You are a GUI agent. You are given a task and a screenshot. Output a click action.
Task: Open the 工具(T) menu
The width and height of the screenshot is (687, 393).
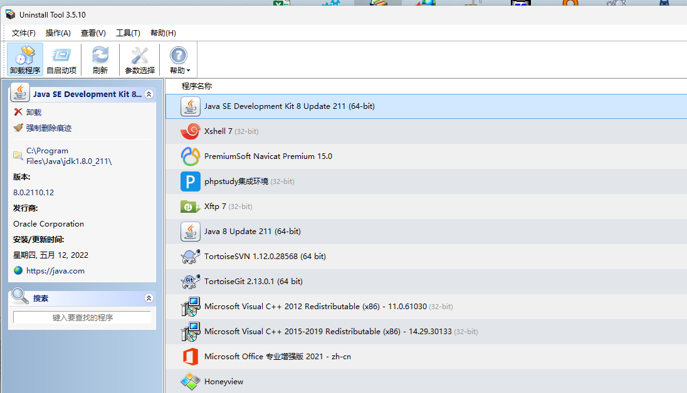[x=128, y=33]
